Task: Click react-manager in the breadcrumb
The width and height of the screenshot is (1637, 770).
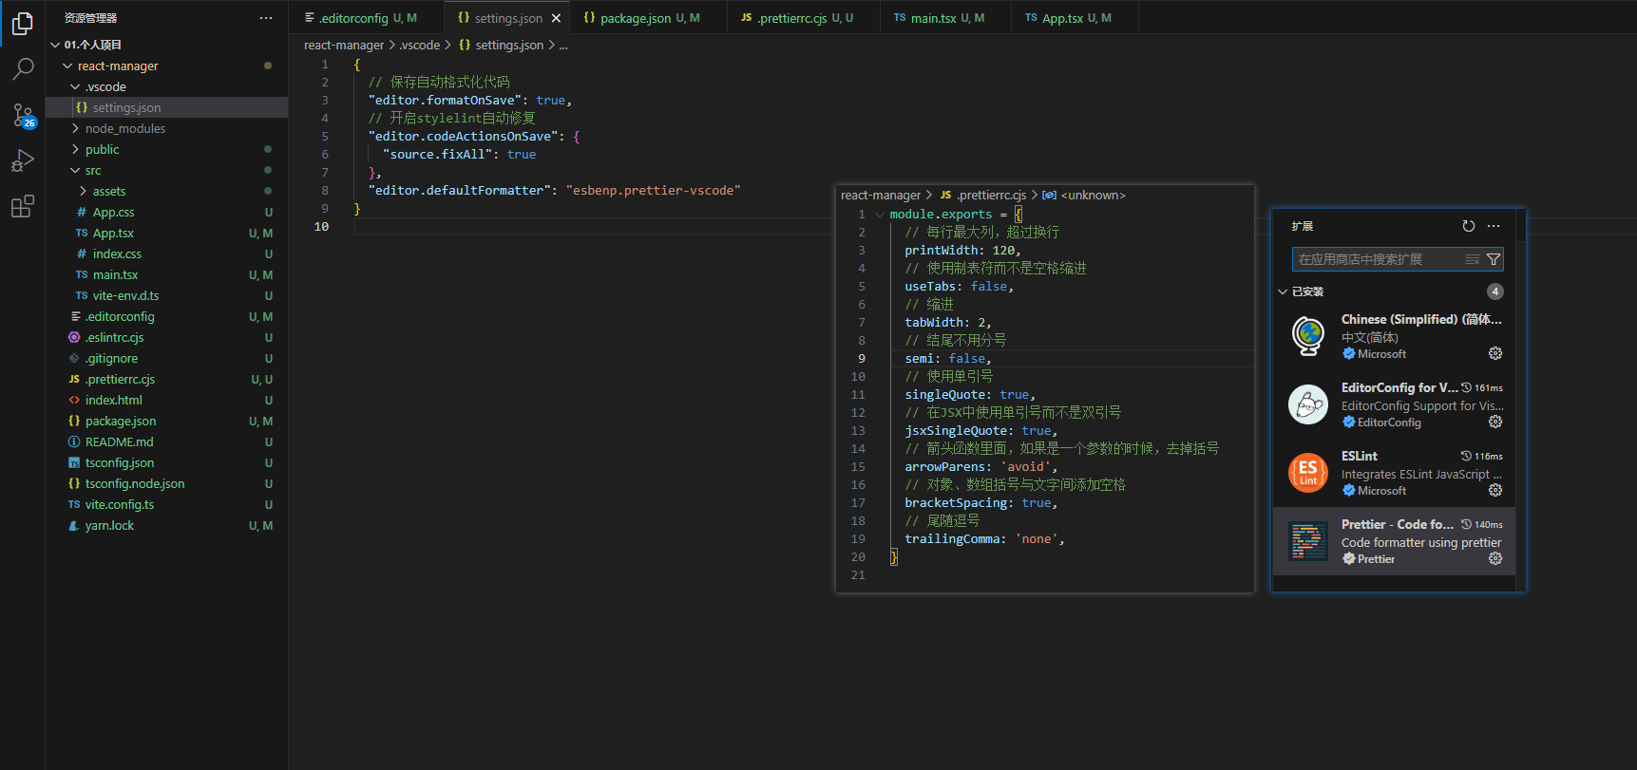Action: pos(344,45)
